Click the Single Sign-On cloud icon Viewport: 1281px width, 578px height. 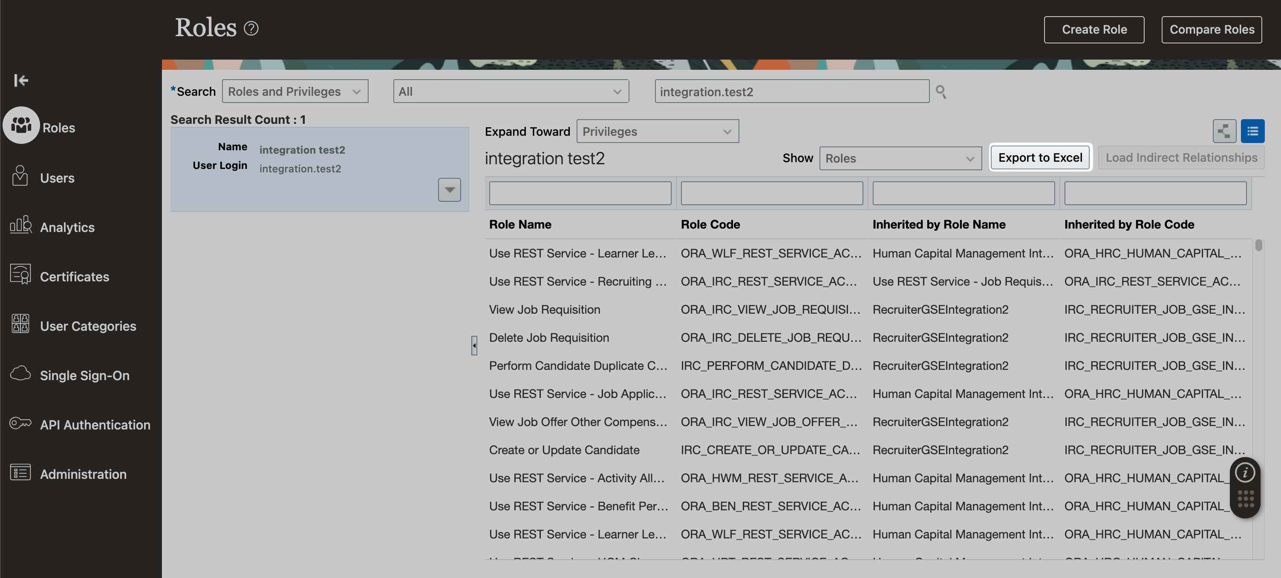click(20, 374)
